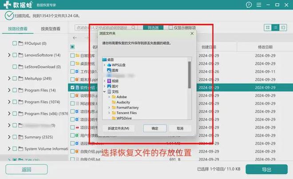Image resolution: width=293 pixels, height=179 pixels.
Task: Click 新建文件夹(M) button
Action: click(x=119, y=128)
